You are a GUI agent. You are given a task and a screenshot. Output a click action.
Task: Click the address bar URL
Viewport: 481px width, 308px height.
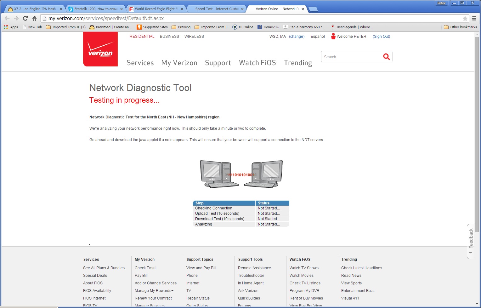tap(106, 18)
